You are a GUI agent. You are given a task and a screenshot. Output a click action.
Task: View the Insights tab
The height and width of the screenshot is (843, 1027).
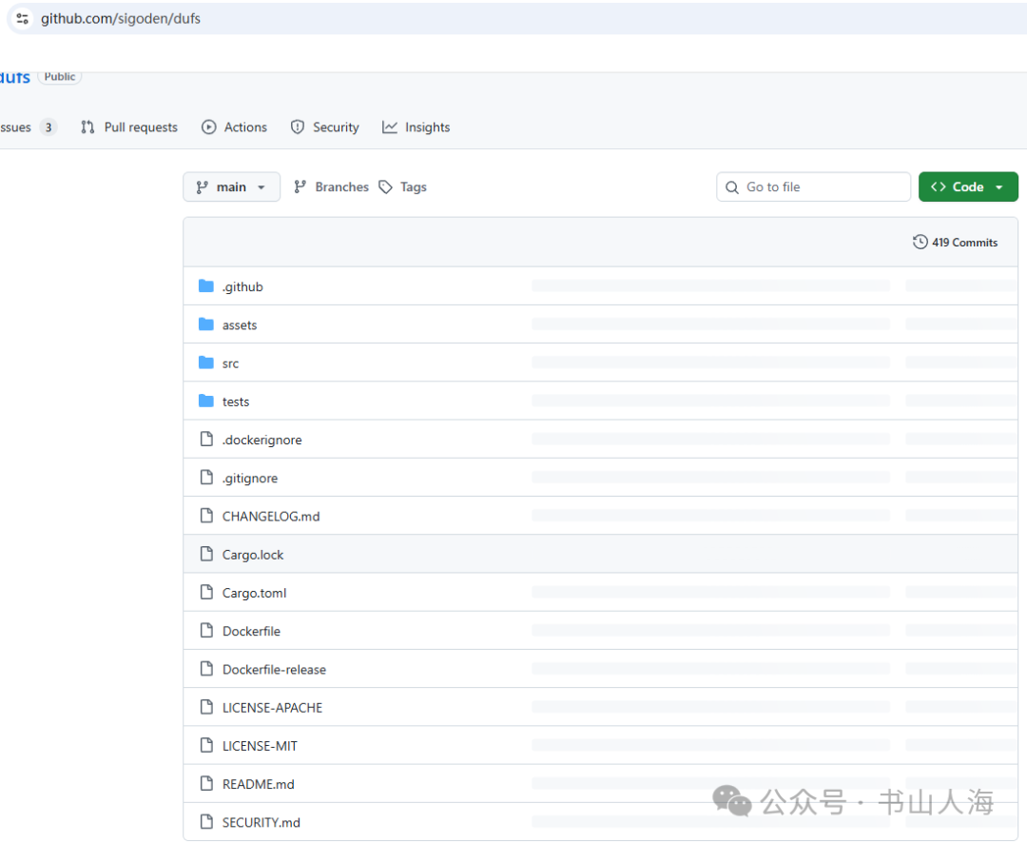pyautogui.click(x=417, y=127)
